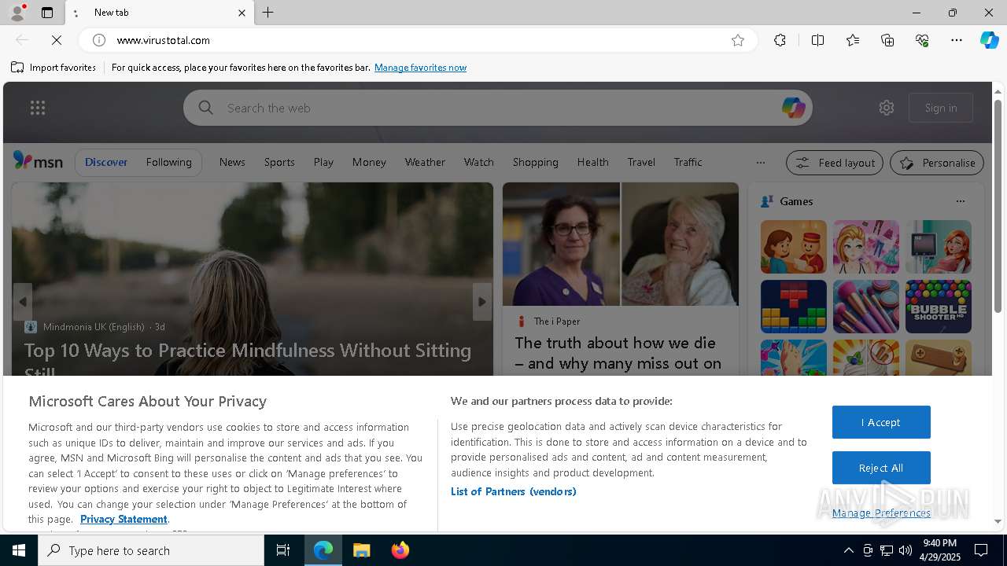
Task: Open the Health section
Action: pyautogui.click(x=592, y=162)
